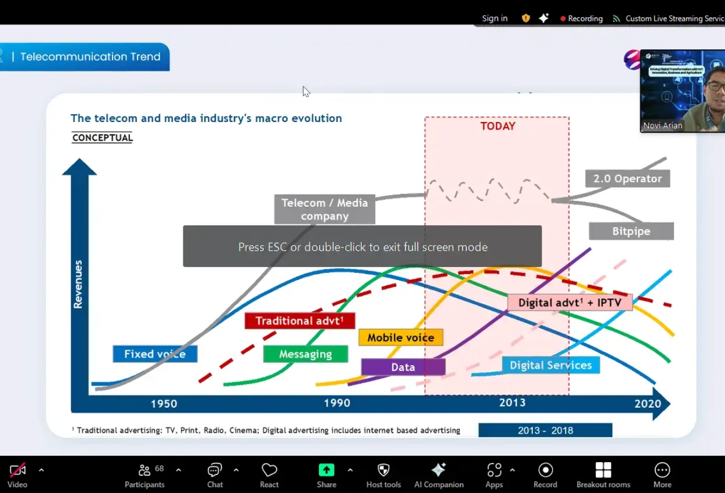The image size is (725, 493).
Task: Click the 'Digital Services' label
Action: point(551,365)
